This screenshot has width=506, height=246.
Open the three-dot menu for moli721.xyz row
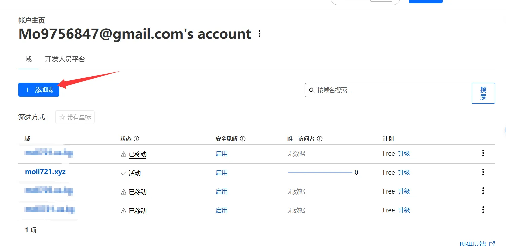(x=483, y=172)
